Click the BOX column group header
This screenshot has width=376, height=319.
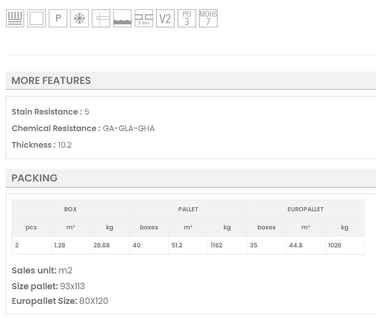tap(70, 209)
